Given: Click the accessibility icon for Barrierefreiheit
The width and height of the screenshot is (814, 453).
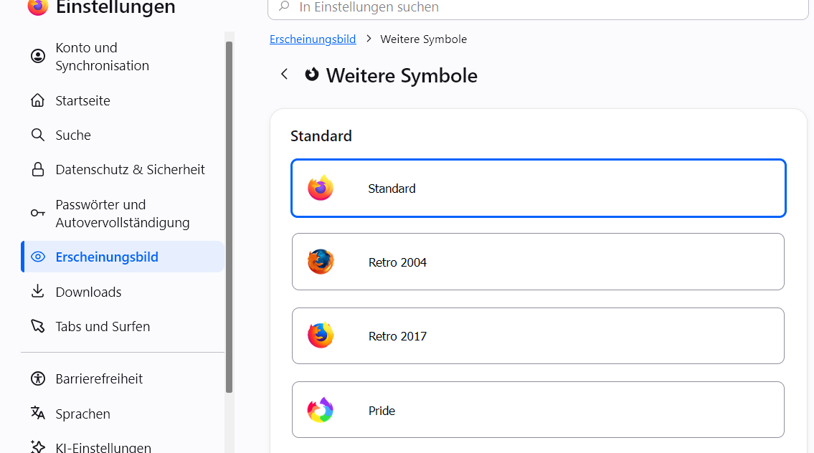Looking at the screenshot, I should point(38,378).
